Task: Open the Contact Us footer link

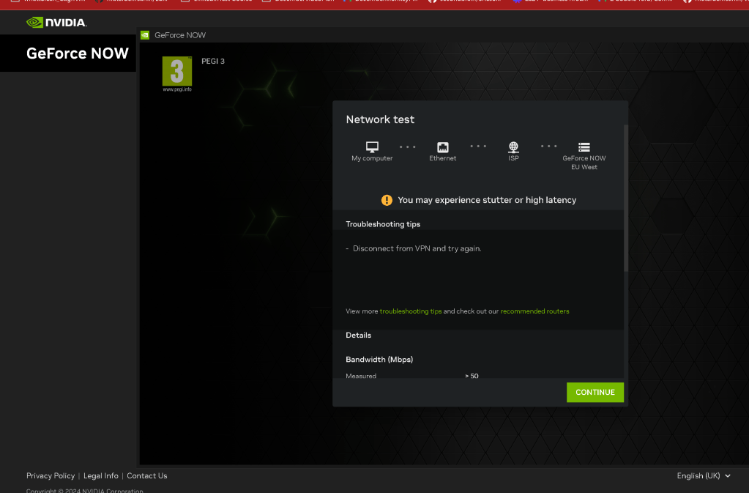Action: coord(146,476)
